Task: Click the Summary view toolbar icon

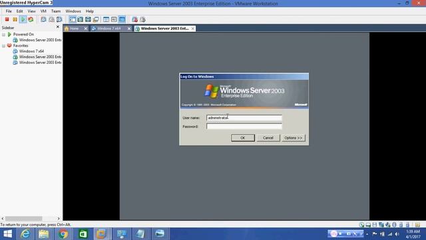Action: [106, 19]
